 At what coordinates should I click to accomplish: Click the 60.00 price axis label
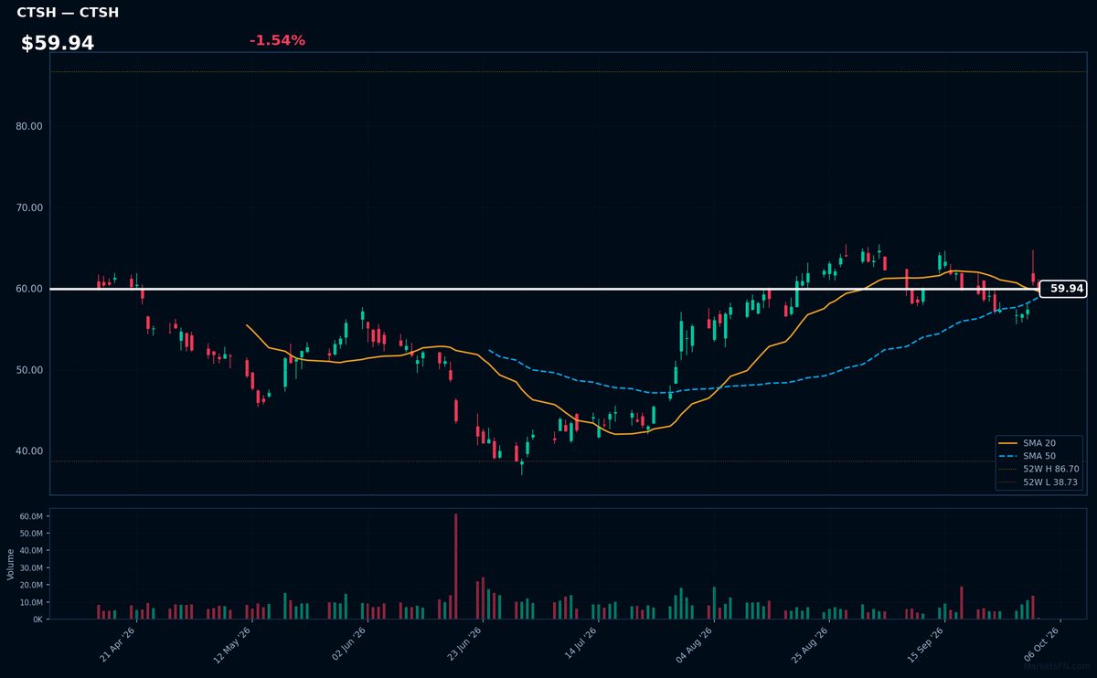(29, 289)
